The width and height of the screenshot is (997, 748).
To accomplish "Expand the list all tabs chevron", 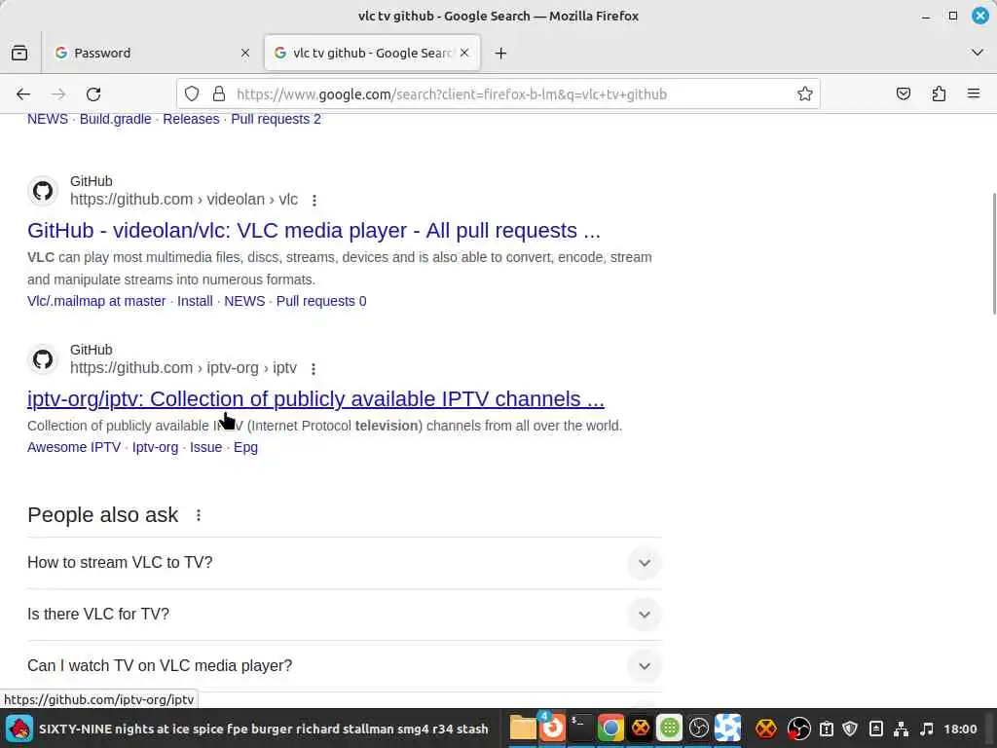I will (978, 53).
